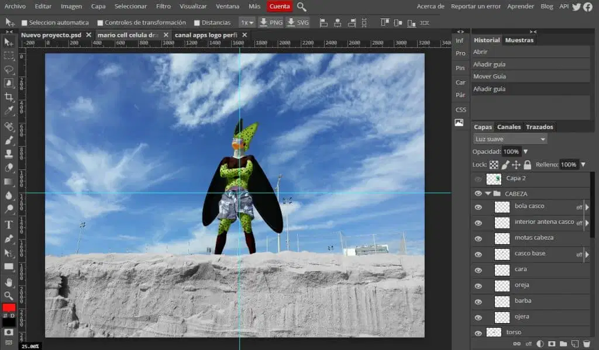Select the Eyedropper tool
599x350 pixels.
coord(8,111)
